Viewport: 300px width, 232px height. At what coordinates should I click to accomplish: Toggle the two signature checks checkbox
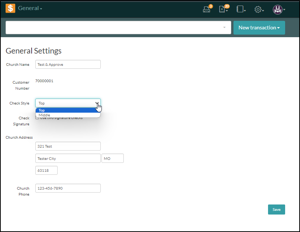(37, 118)
